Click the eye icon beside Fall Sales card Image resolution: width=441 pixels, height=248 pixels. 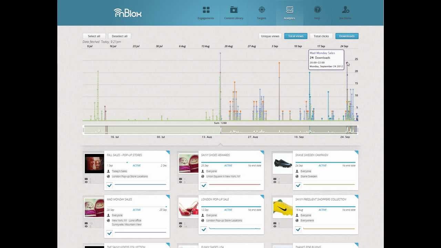point(86,182)
